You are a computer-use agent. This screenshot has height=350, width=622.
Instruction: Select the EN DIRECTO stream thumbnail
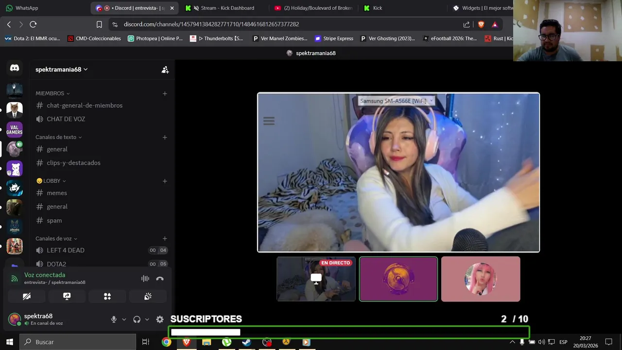pyautogui.click(x=316, y=279)
